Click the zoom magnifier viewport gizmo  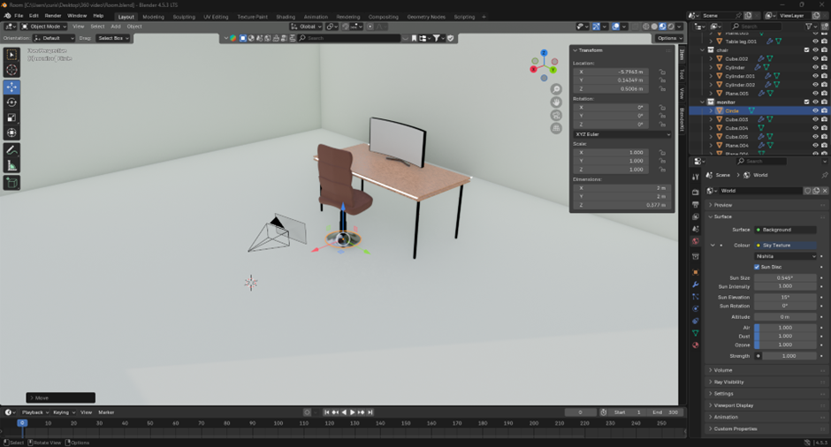point(556,89)
